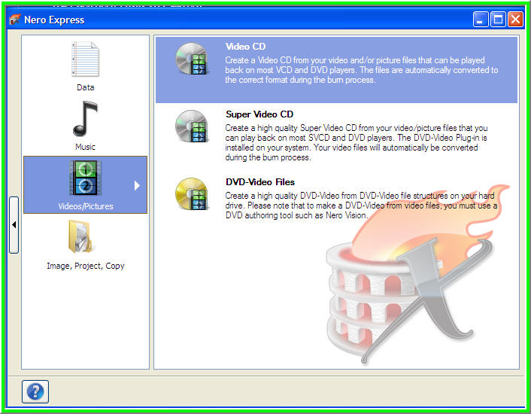Collapse the side panel with left arrow handle
Screen dimensions: 531x414
coord(14,224)
